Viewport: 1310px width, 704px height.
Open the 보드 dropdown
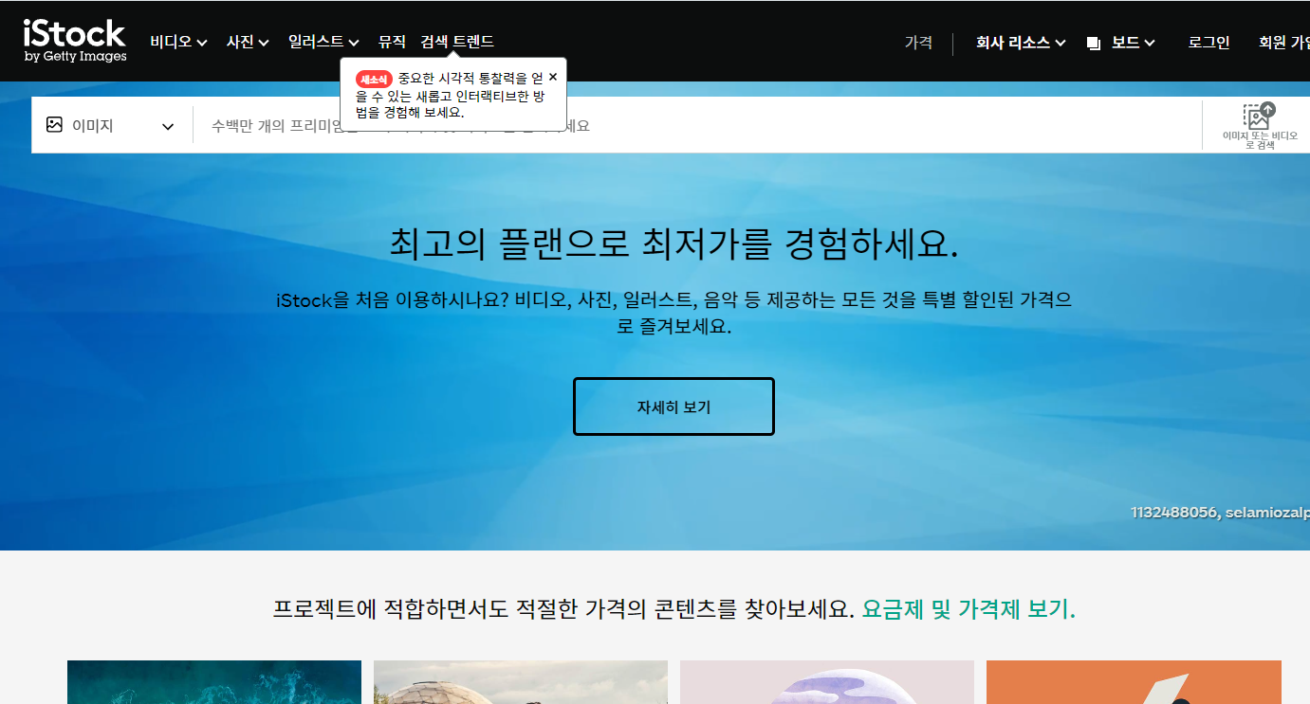[x=1127, y=42]
